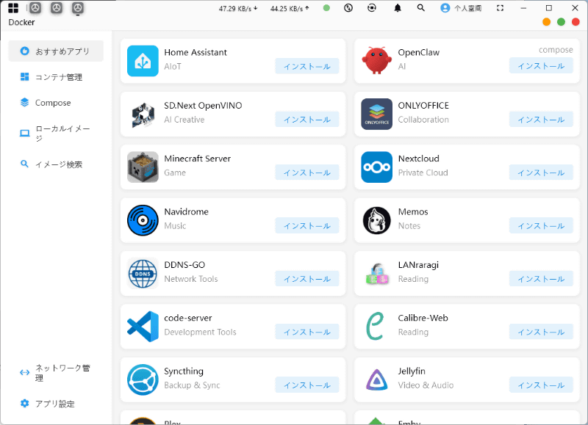This screenshot has width=588, height=425.
Task: Click the SD.Next OpenVINO icon
Action: (x=143, y=115)
